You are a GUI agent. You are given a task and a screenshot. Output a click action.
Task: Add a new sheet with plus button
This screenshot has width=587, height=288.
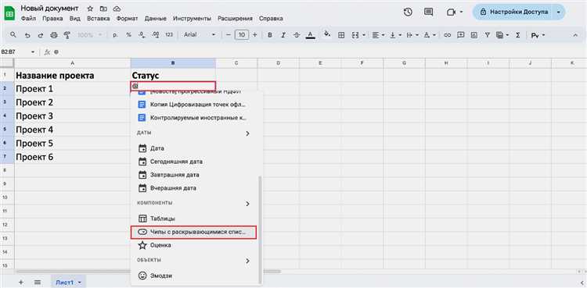(21, 283)
